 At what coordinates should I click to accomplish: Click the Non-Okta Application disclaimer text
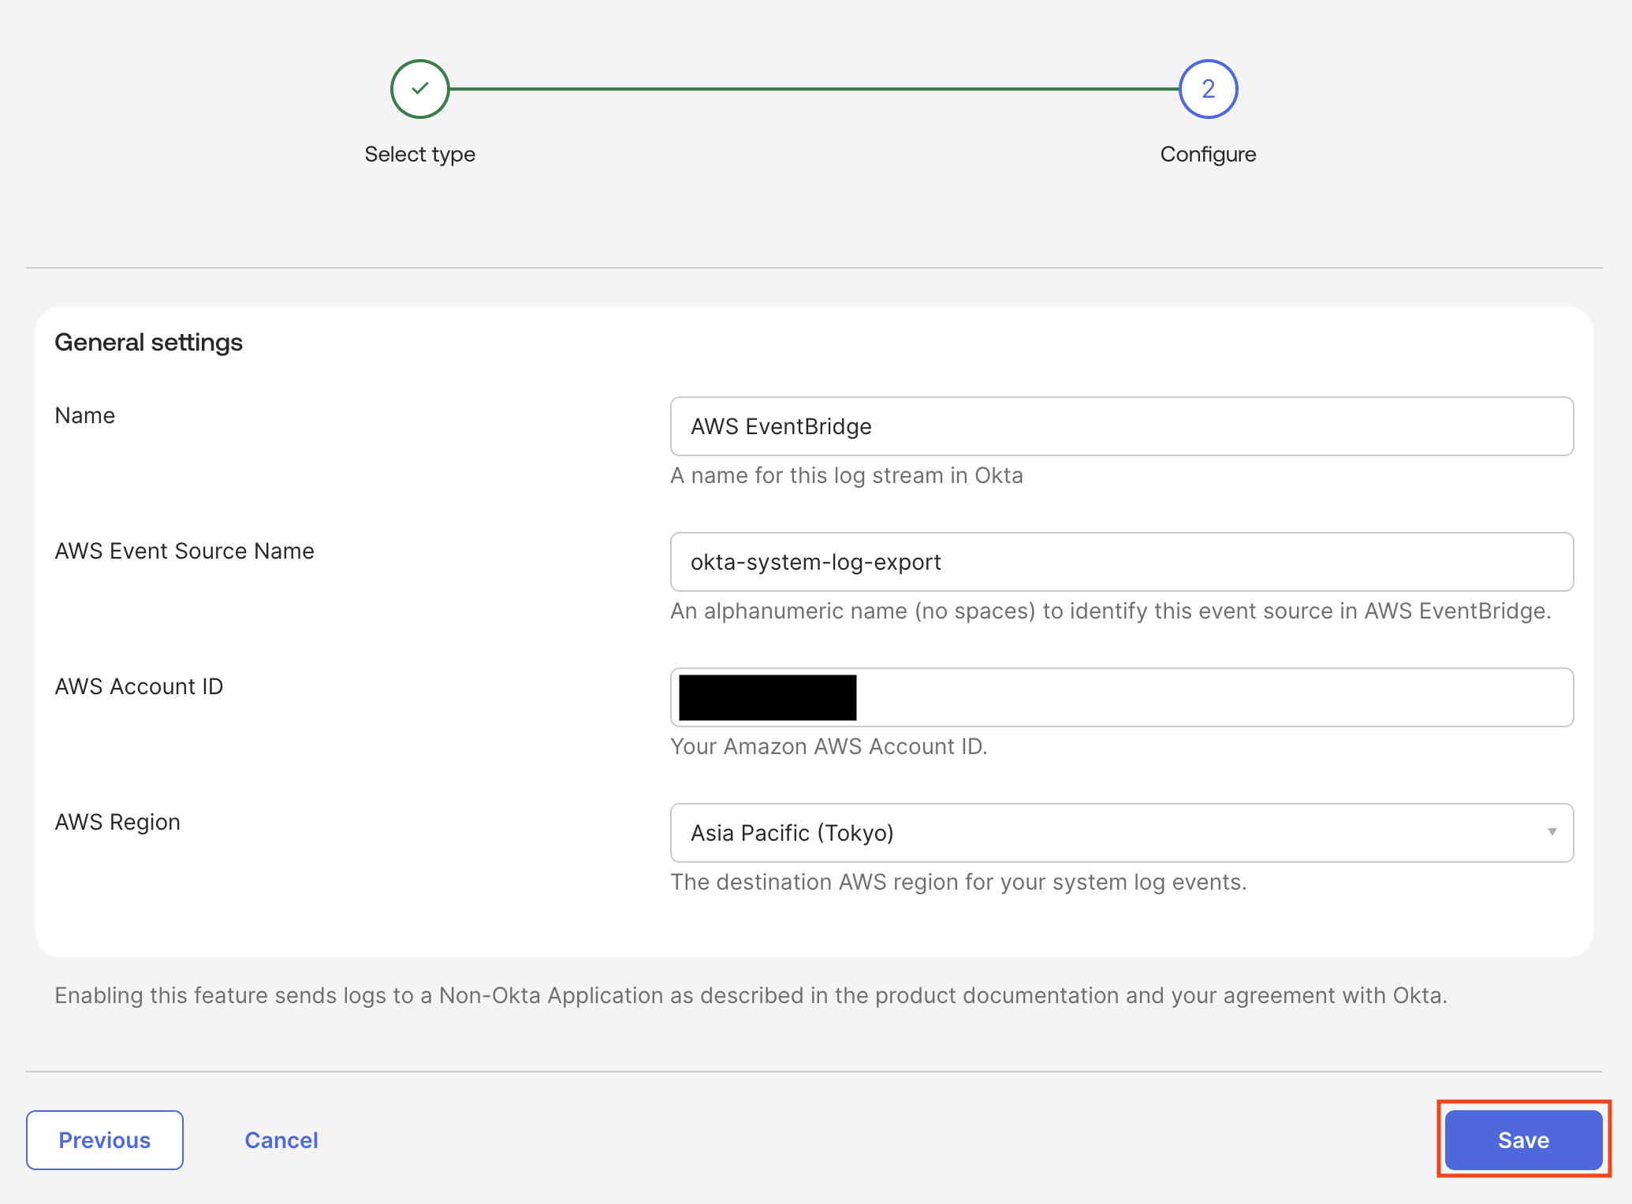point(751,995)
